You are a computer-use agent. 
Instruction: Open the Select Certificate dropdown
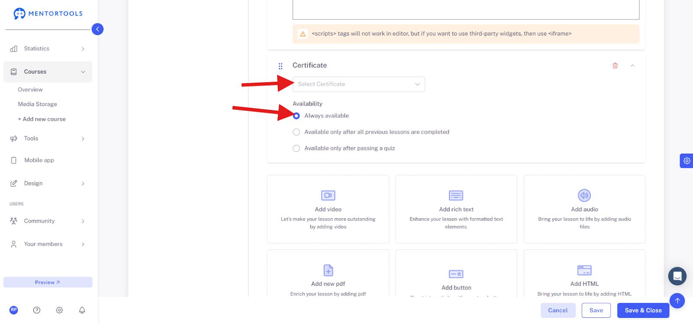click(x=359, y=84)
